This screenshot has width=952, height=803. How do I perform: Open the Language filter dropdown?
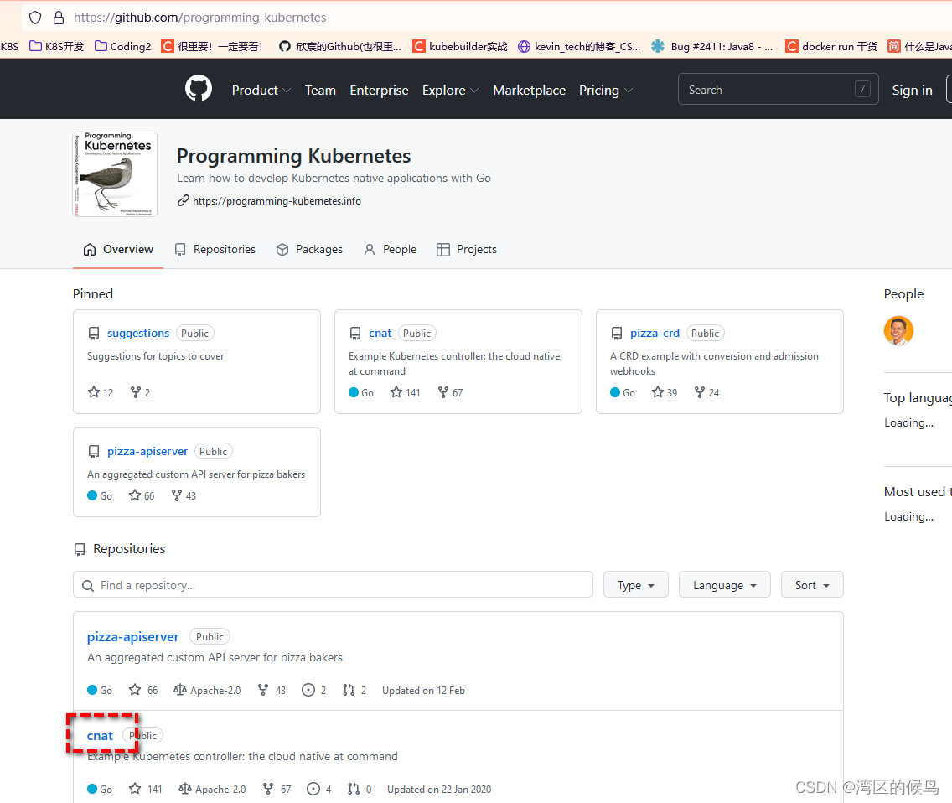(724, 585)
